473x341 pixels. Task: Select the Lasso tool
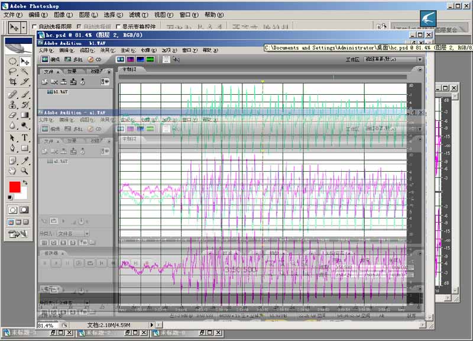click(x=12, y=71)
